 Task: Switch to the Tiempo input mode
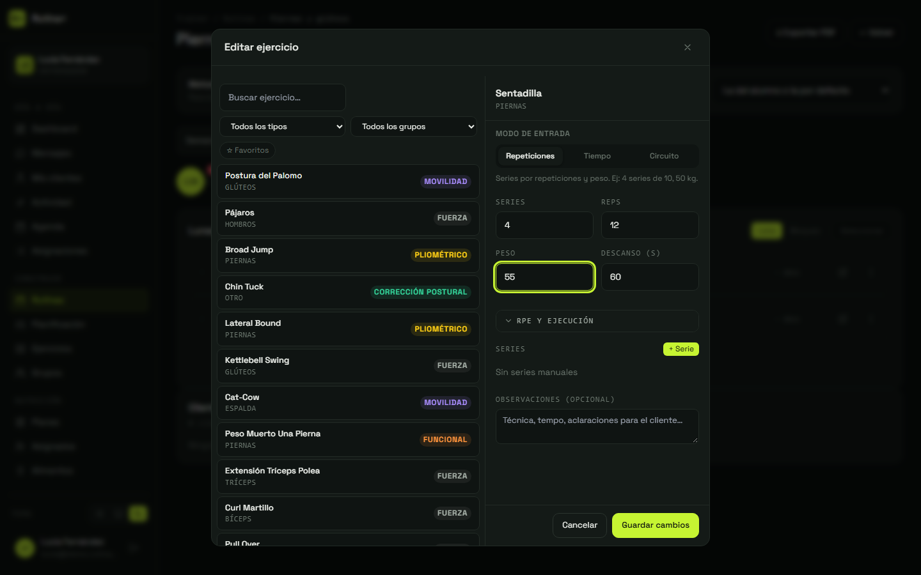[597, 156]
